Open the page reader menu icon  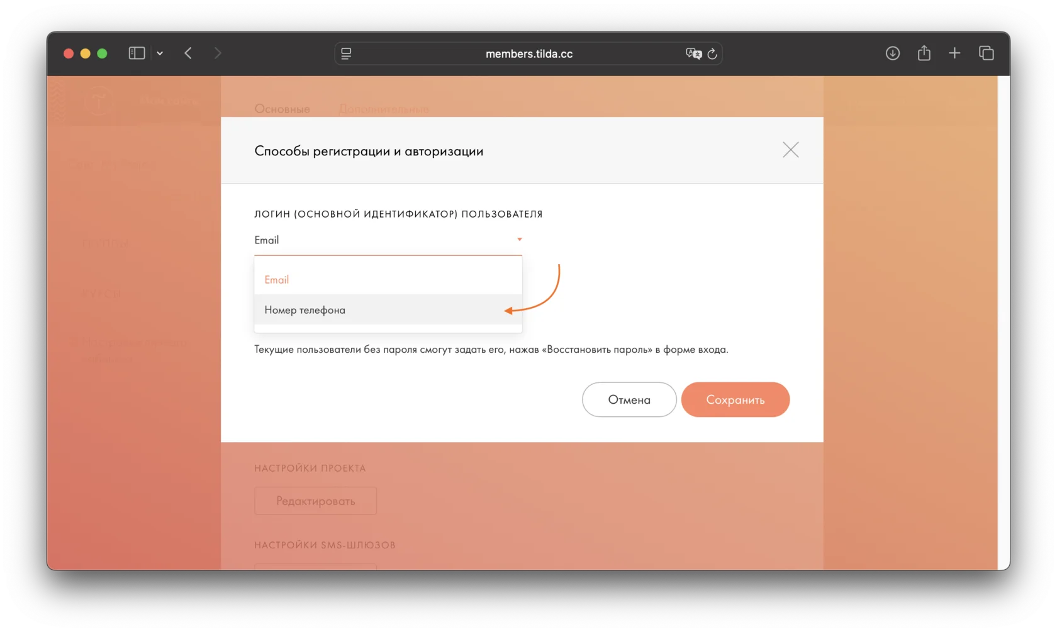[x=346, y=53]
